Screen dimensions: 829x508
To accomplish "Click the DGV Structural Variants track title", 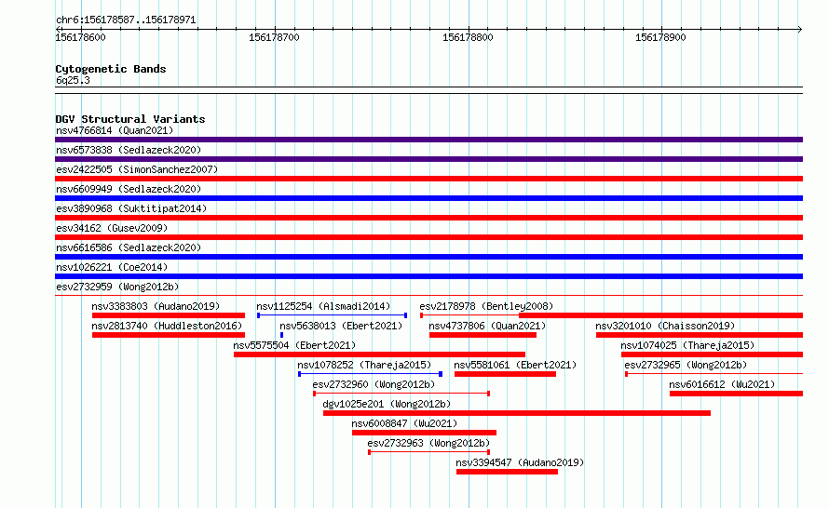I will coord(130,119).
